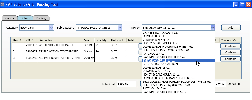Collapse the Product dropdown arrow
This screenshot has width=252, height=100.
pyautogui.click(x=213, y=28)
